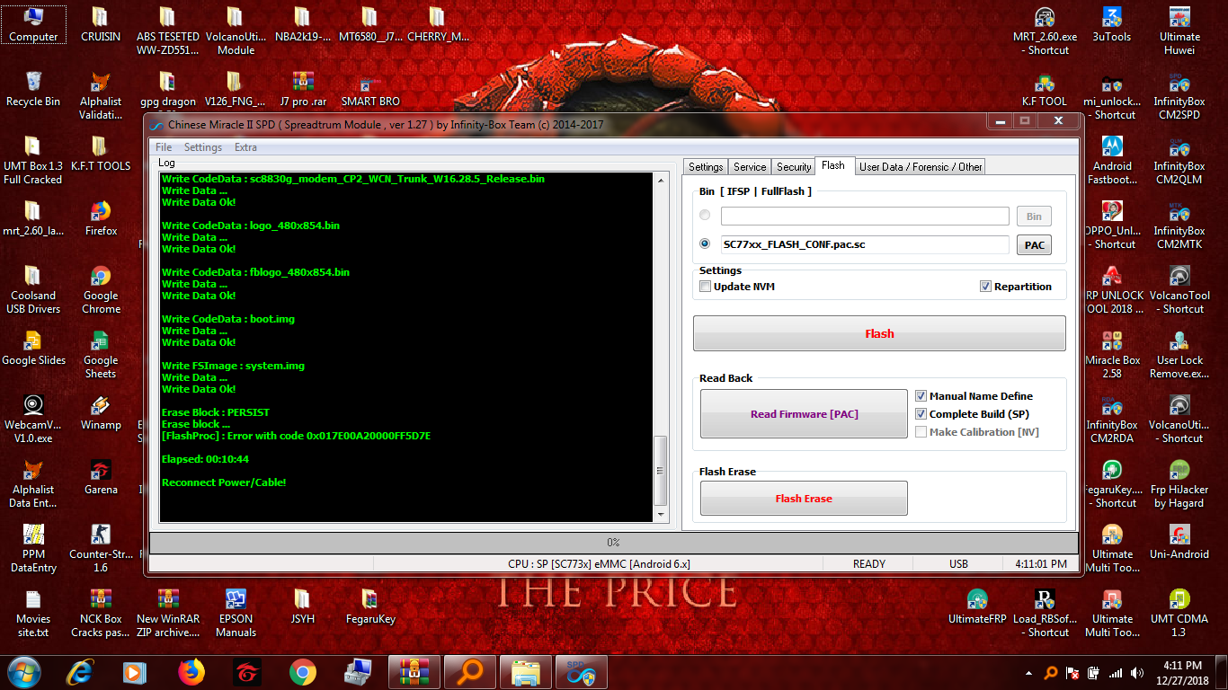Open the Computer desktop icon
The width and height of the screenshot is (1228, 690).
tap(33, 24)
